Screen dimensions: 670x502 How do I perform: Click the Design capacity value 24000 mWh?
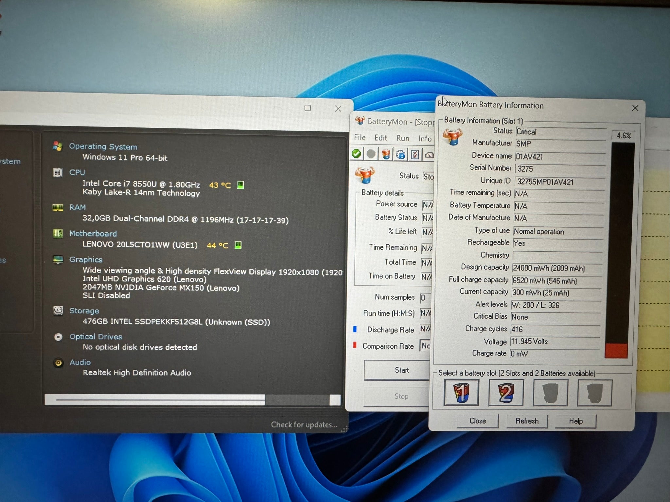click(x=557, y=268)
